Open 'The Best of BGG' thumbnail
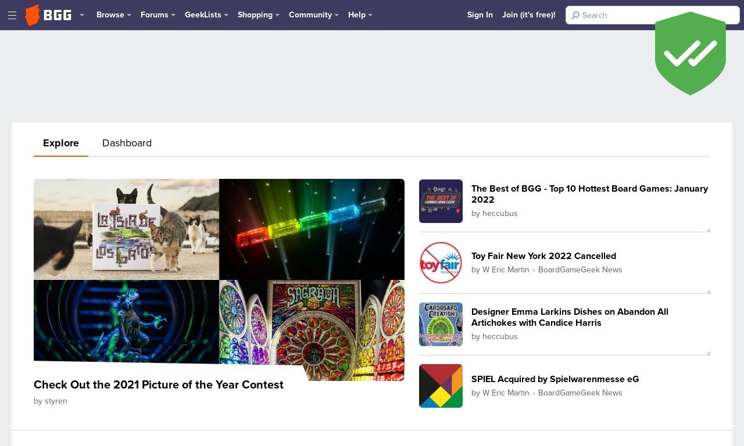Image resolution: width=744 pixels, height=446 pixels. (x=441, y=201)
